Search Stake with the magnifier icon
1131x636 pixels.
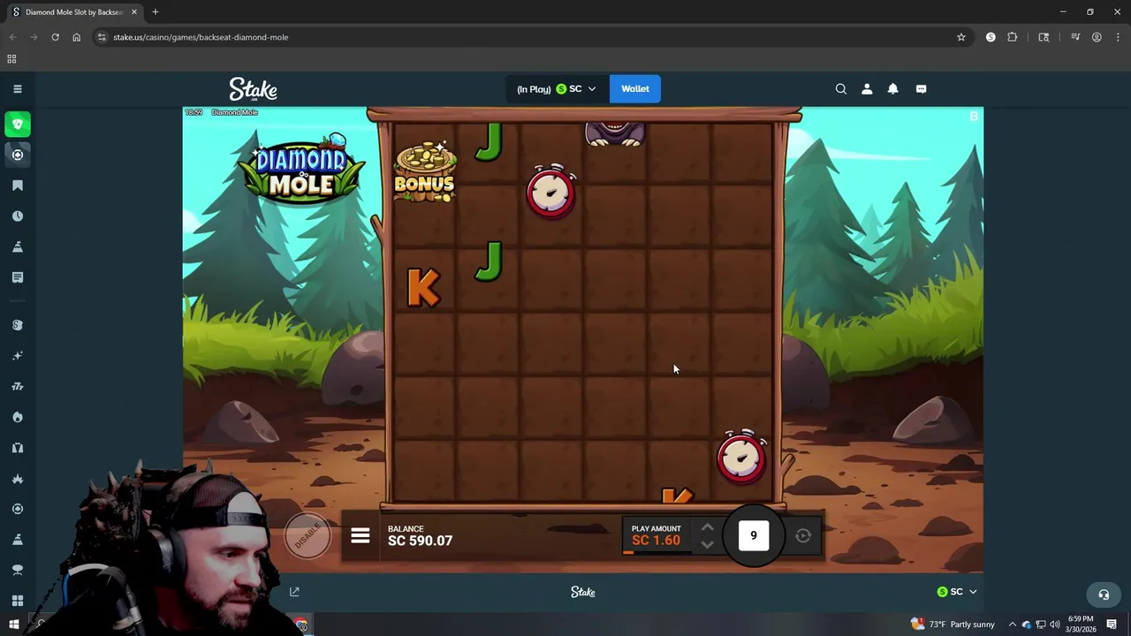(841, 88)
